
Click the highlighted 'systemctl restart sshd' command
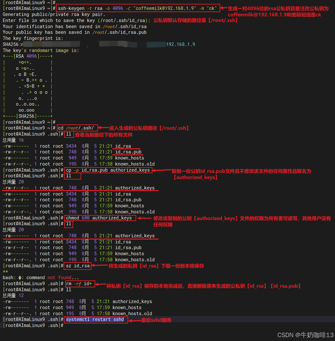pyautogui.click(x=95, y=320)
